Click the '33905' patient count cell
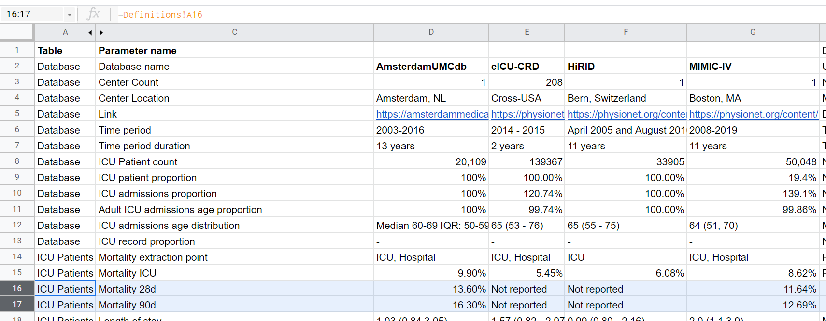The width and height of the screenshot is (826, 321). pos(626,161)
